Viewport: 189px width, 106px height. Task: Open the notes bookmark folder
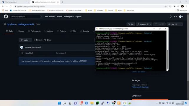point(89,10)
